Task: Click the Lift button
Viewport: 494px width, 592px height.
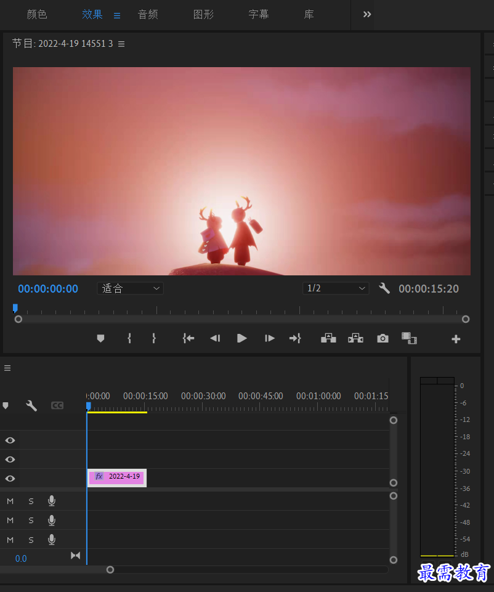Action: 328,338
